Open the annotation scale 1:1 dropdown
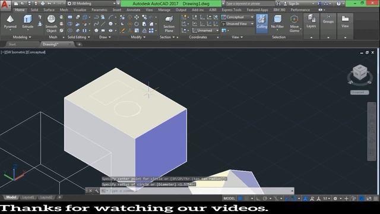 pos(327,199)
